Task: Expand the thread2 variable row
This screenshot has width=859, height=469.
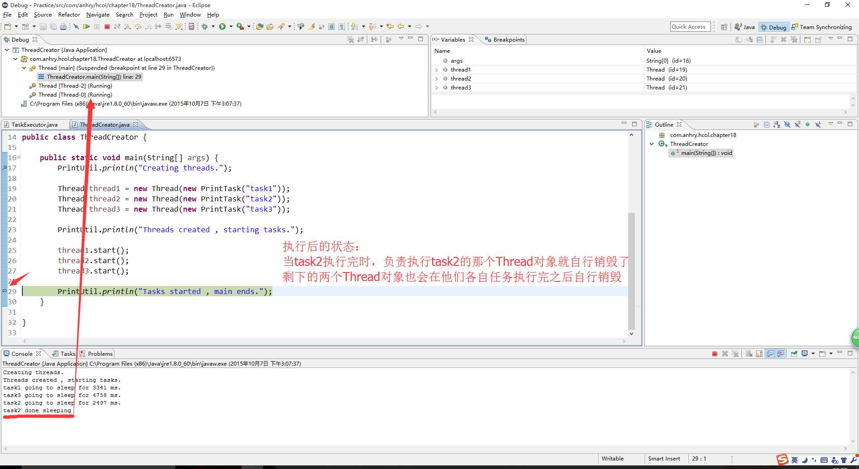Action: pos(436,79)
